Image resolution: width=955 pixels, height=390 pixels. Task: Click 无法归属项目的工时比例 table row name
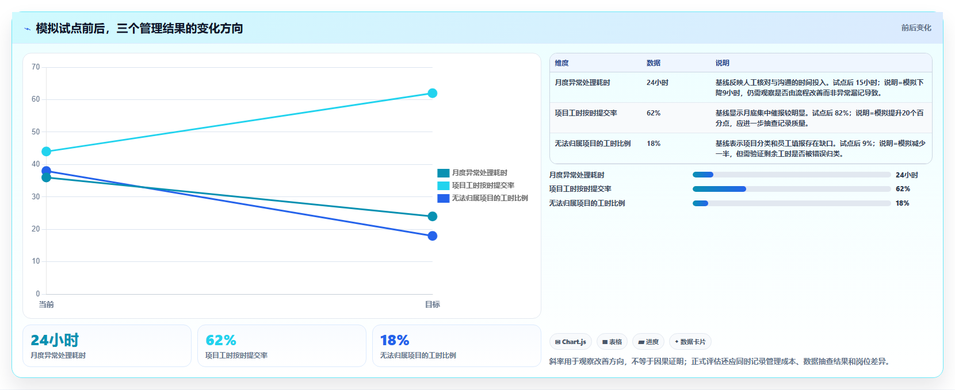coord(593,144)
